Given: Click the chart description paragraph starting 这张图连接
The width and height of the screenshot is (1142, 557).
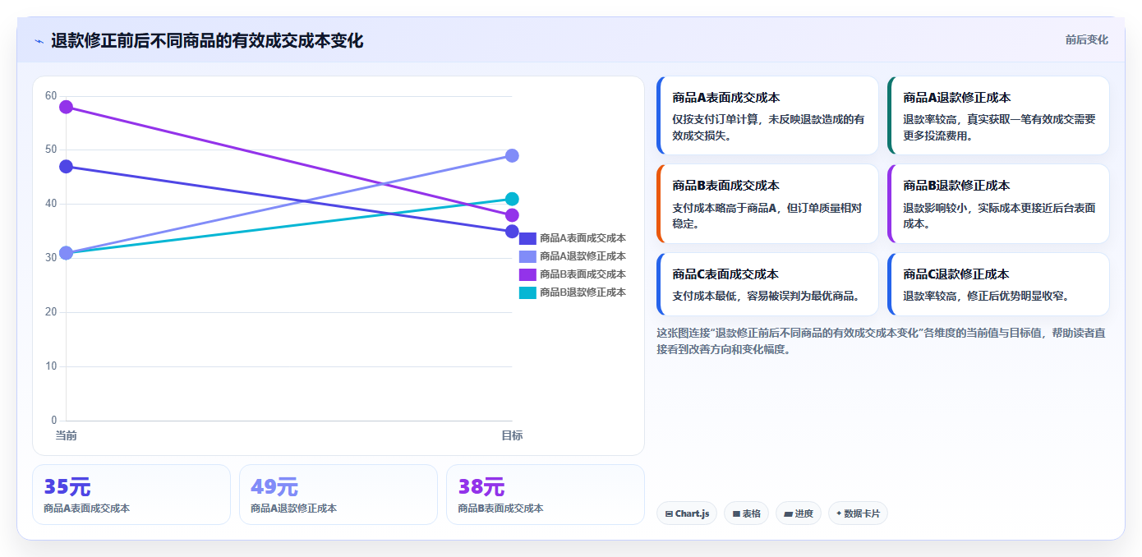Looking at the screenshot, I should click(881, 341).
